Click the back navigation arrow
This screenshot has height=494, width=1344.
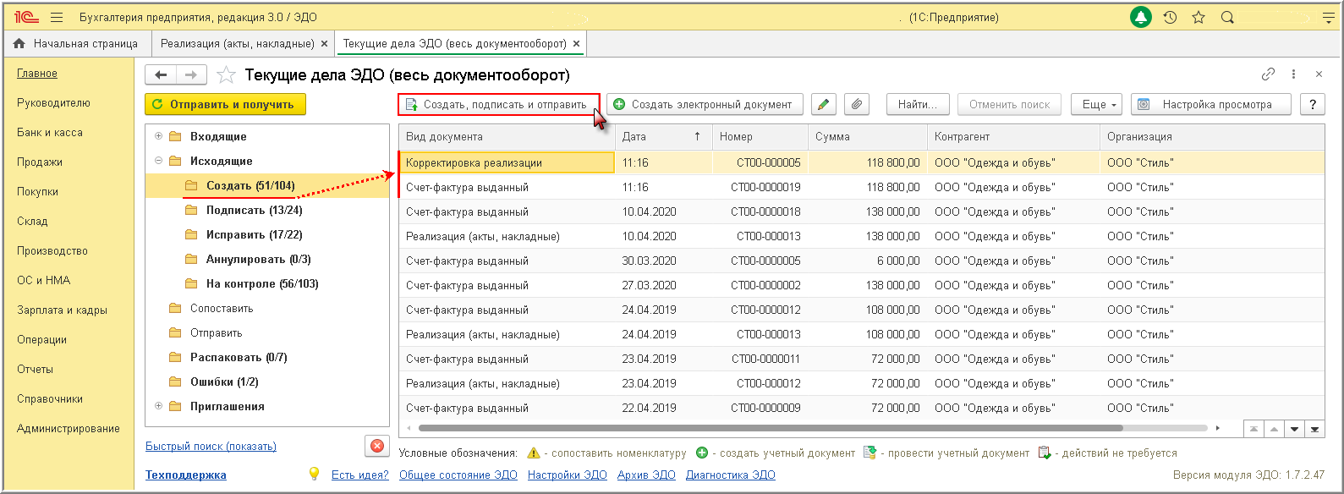[161, 75]
